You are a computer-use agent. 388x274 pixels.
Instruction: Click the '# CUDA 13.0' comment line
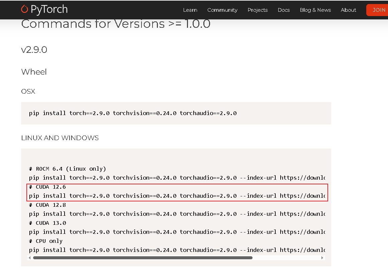point(47,223)
